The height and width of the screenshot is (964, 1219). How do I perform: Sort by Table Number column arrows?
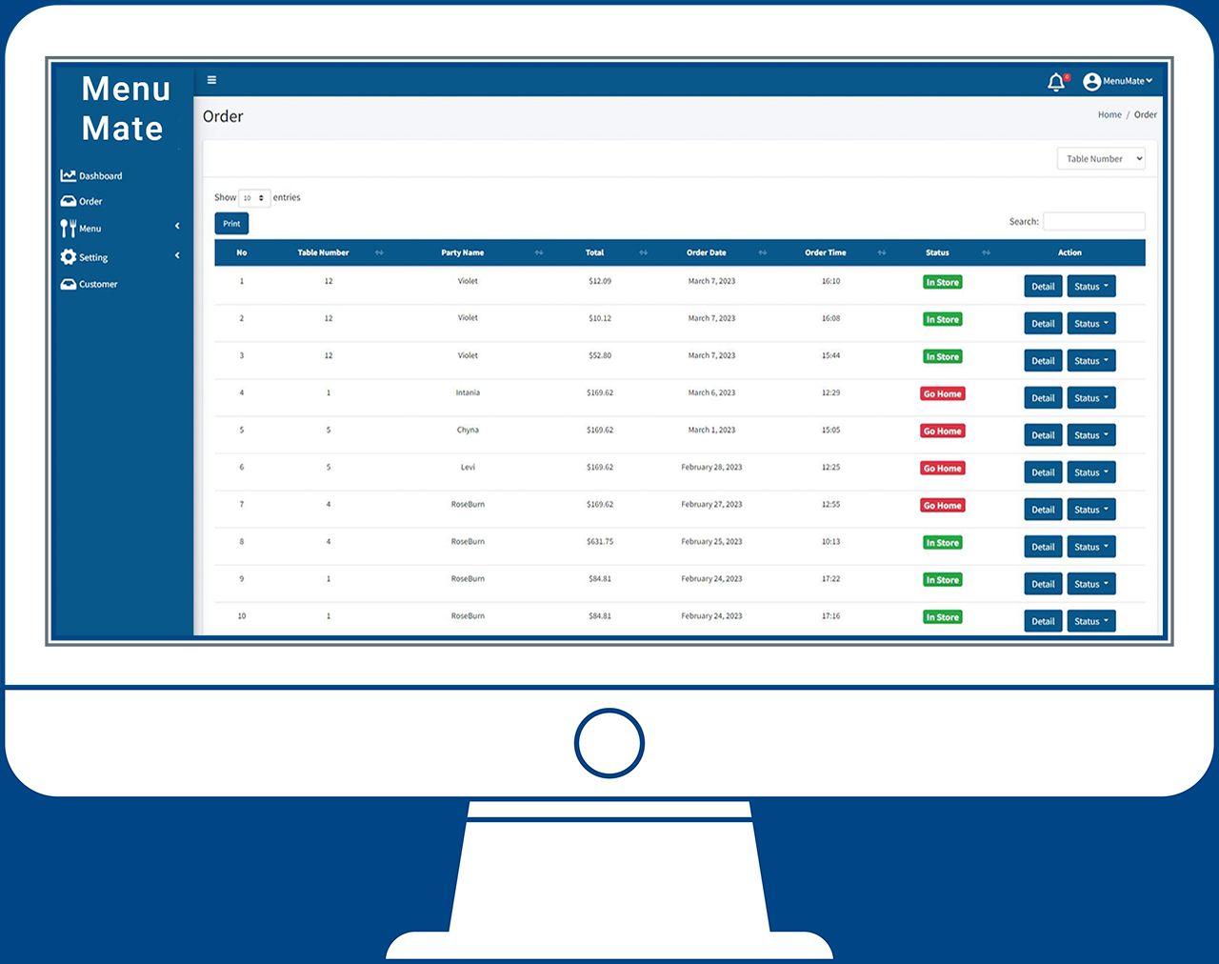tap(379, 252)
